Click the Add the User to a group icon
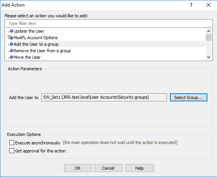 pyautogui.click(x=10, y=44)
